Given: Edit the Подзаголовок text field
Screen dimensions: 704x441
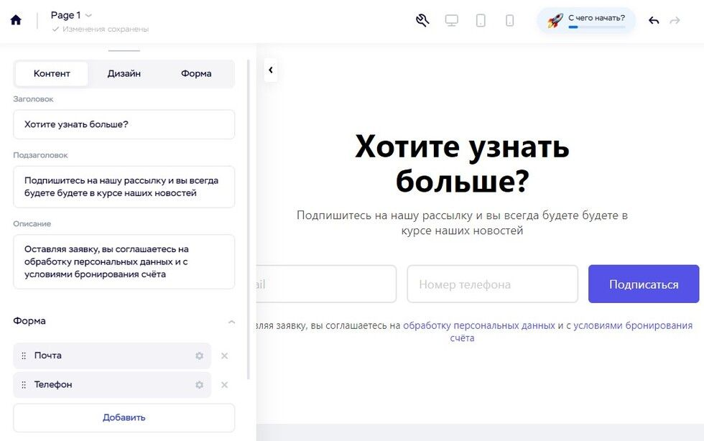Looking at the screenshot, I should (x=124, y=187).
